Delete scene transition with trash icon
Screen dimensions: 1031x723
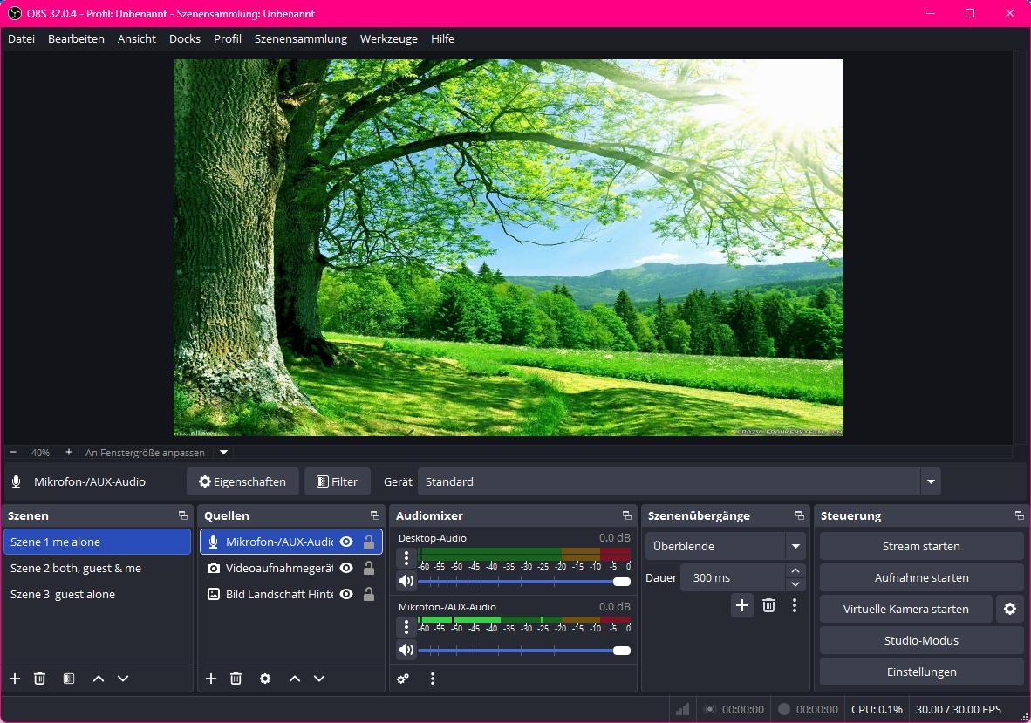768,605
